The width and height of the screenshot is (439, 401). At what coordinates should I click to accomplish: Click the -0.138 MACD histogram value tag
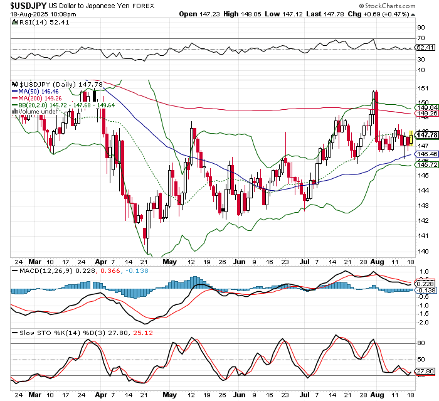(x=426, y=290)
